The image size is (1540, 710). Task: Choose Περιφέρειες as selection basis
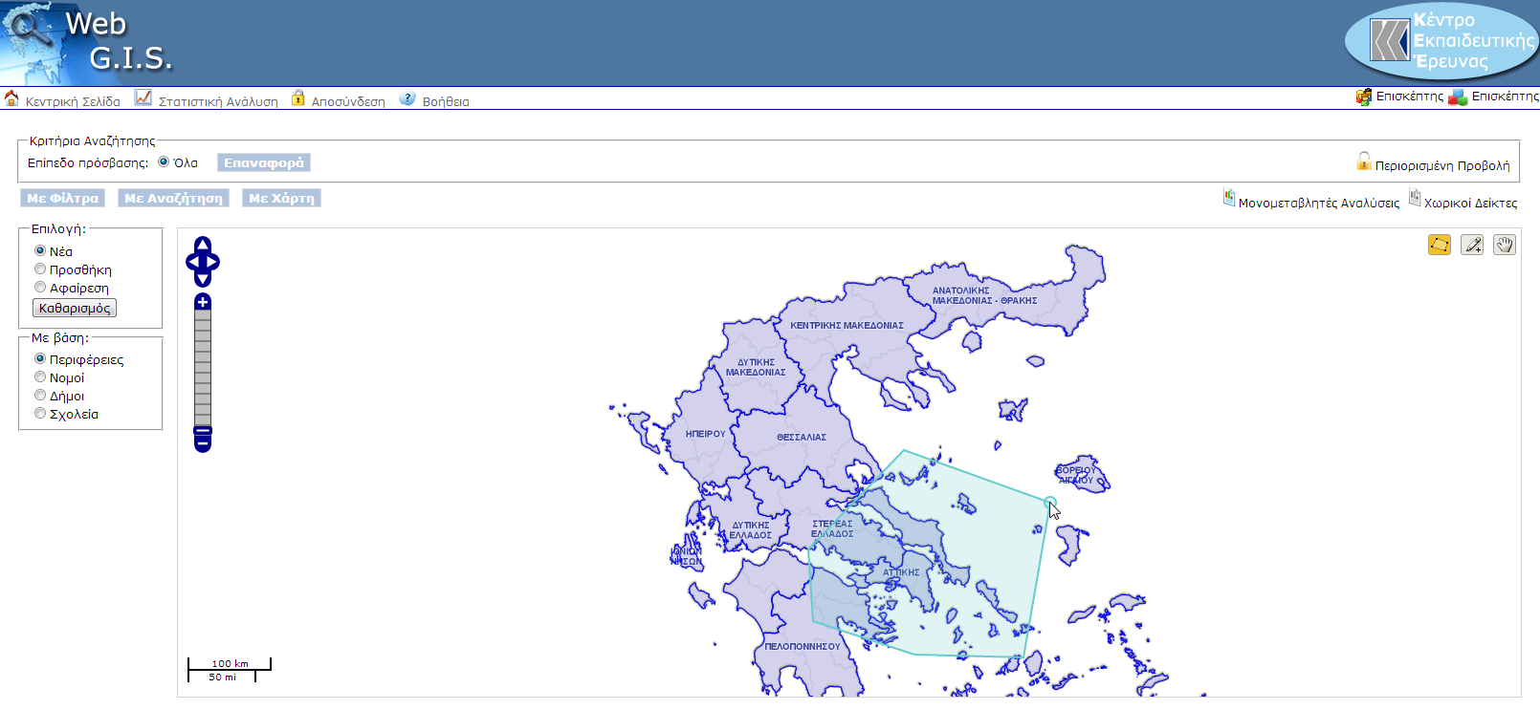[x=40, y=358]
